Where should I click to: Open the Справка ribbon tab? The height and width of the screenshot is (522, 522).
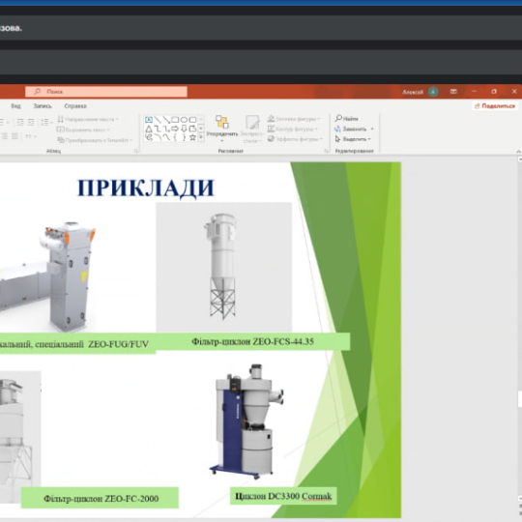75,106
